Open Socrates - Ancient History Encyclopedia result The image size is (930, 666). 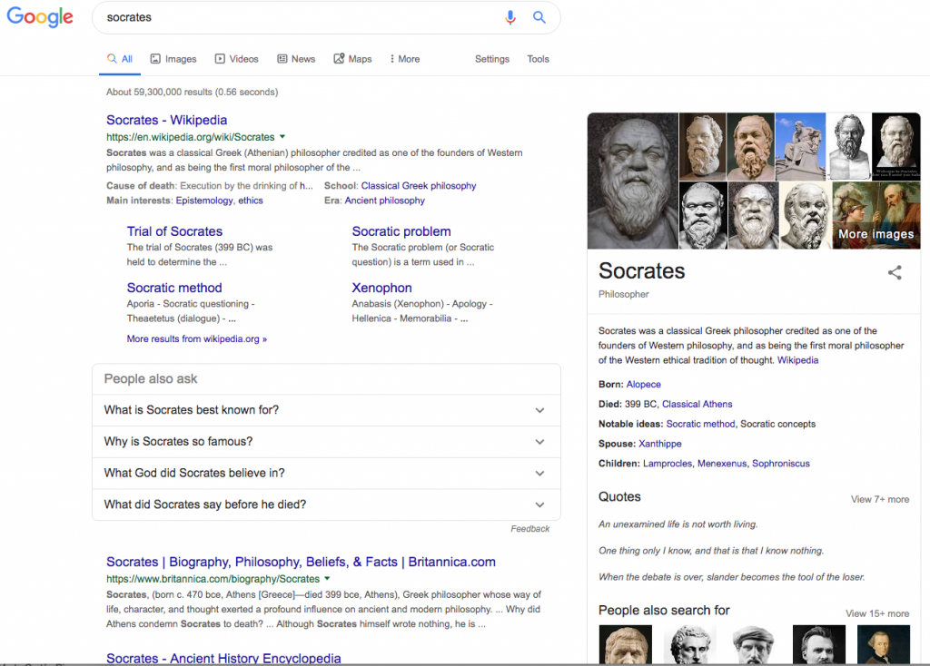pos(223,659)
